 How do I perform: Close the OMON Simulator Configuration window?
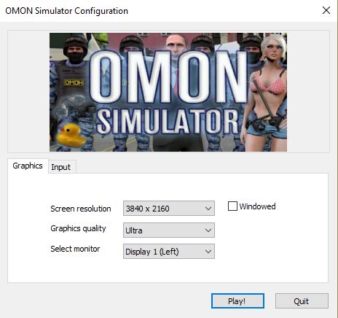(326, 10)
